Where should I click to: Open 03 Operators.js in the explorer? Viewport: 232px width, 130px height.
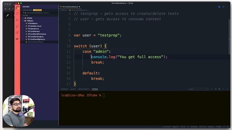tap(33, 29)
